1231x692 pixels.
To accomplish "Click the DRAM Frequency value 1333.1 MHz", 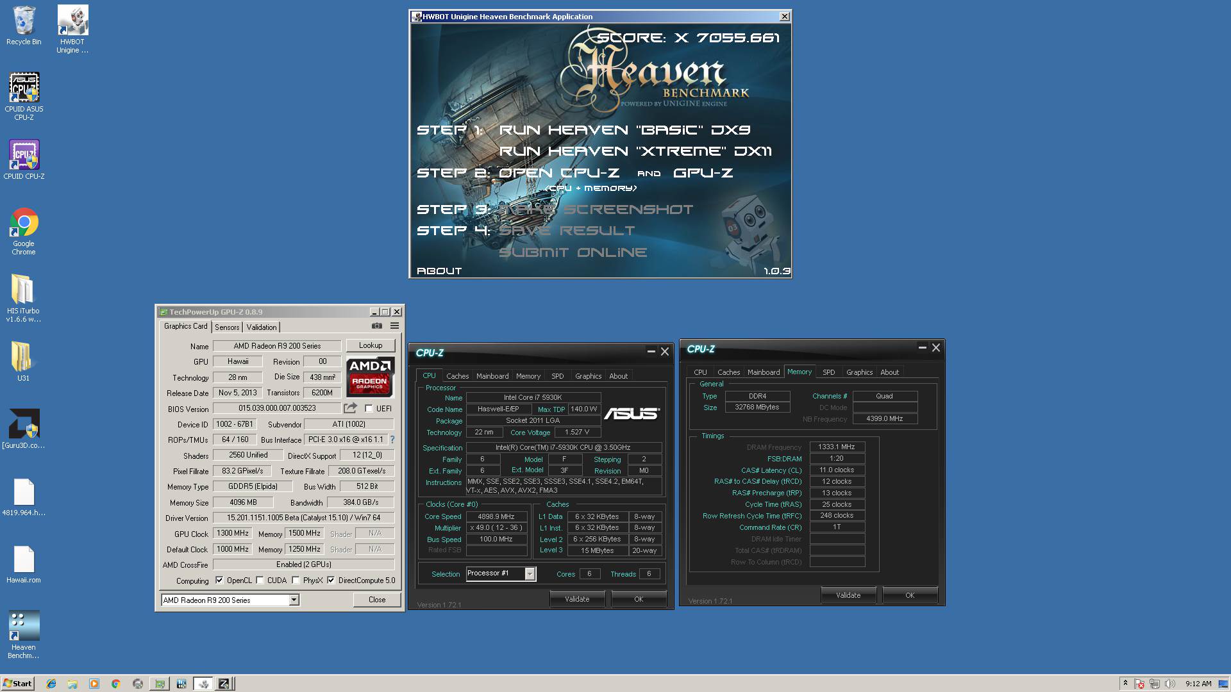I will coord(837,447).
